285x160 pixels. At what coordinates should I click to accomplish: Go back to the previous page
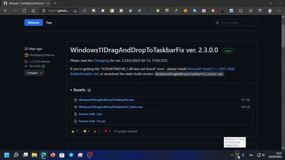point(6,11)
